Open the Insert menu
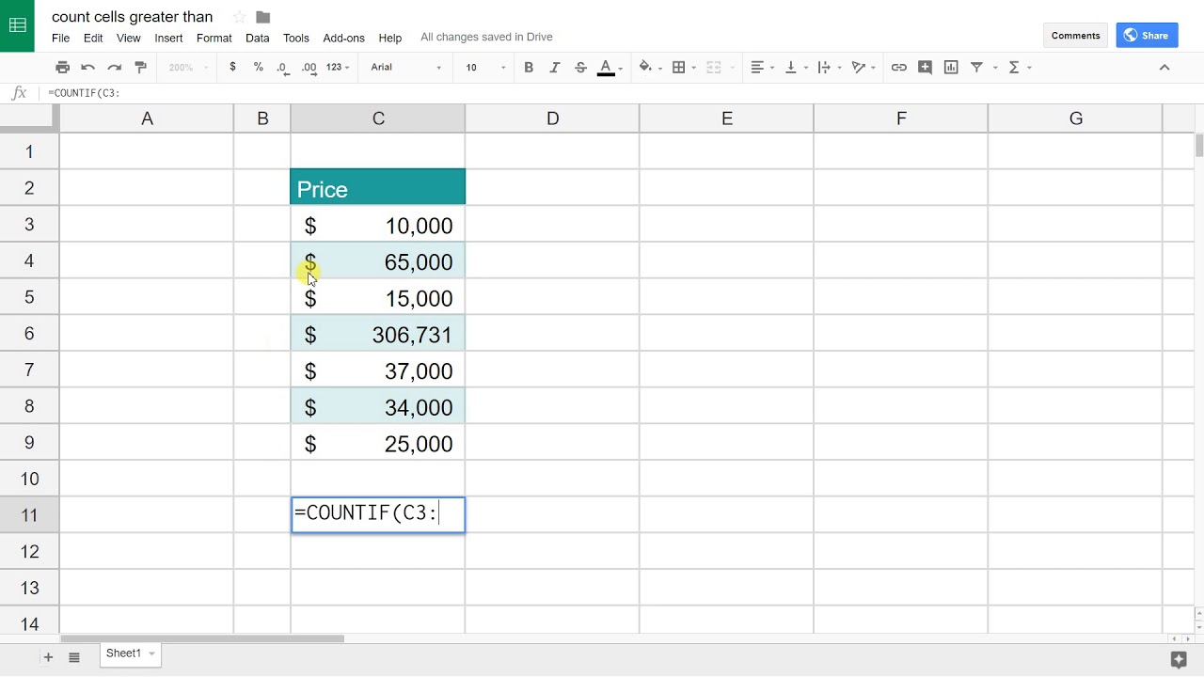The width and height of the screenshot is (1204, 677). [x=168, y=38]
